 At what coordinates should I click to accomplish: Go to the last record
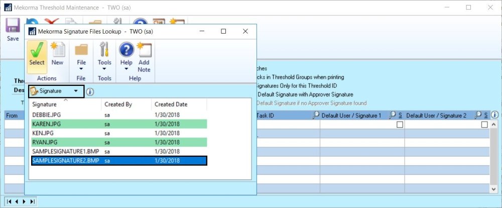32,201
